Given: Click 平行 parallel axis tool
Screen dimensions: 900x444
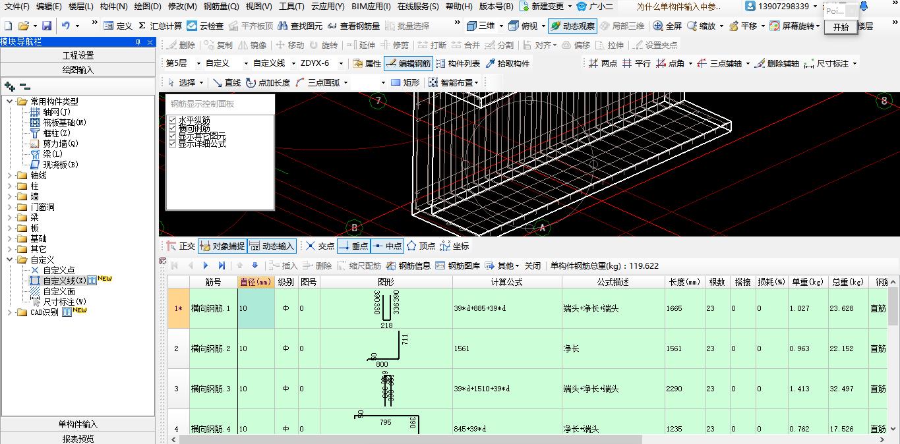Looking at the screenshot, I should coord(636,63).
